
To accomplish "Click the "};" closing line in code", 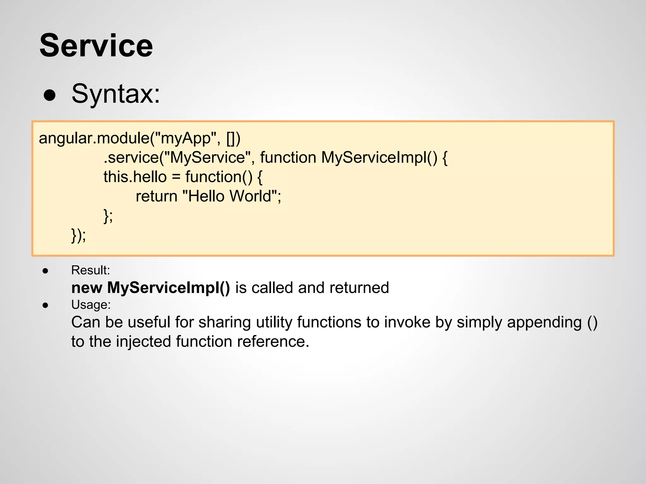I will click(108, 216).
